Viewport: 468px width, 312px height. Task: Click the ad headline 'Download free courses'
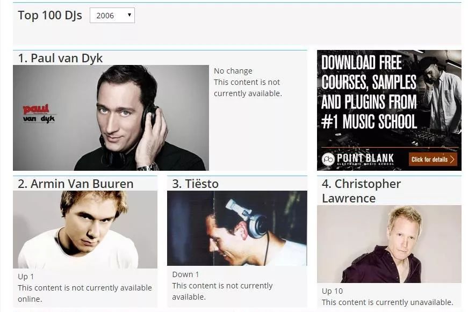click(x=369, y=92)
